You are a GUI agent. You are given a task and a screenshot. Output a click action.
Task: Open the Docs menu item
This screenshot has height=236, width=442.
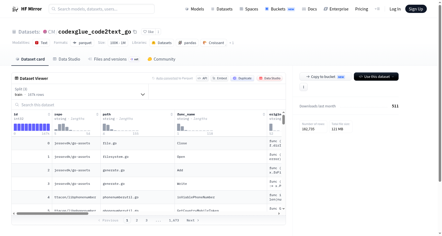309,9
